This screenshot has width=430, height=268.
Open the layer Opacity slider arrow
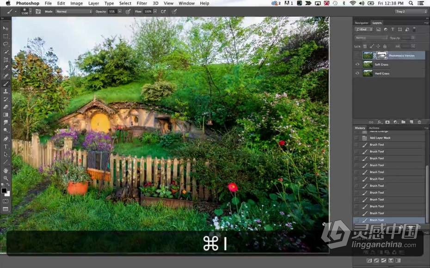(x=413, y=38)
